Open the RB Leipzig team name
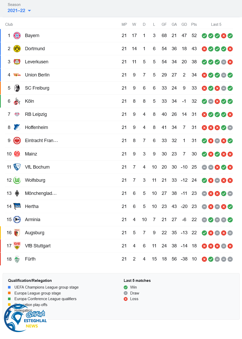 pos(36,114)
